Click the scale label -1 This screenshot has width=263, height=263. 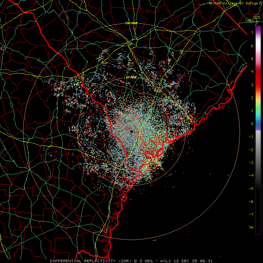[251, 137]
